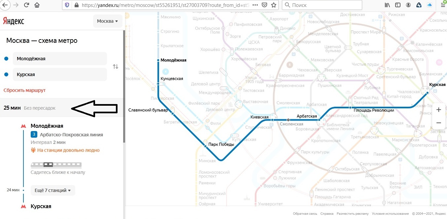Go to the browser home page

coord(37,5)
